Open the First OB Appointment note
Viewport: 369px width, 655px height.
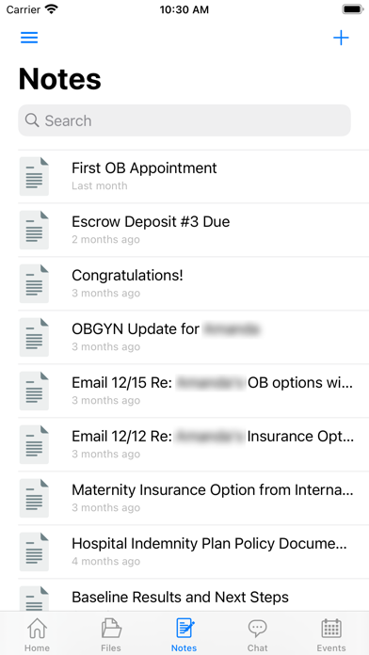pos(194,176)
